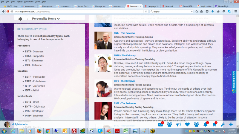Open Excel from the taskbar
The image size is (239, 134).
click(x=126, y=131)
